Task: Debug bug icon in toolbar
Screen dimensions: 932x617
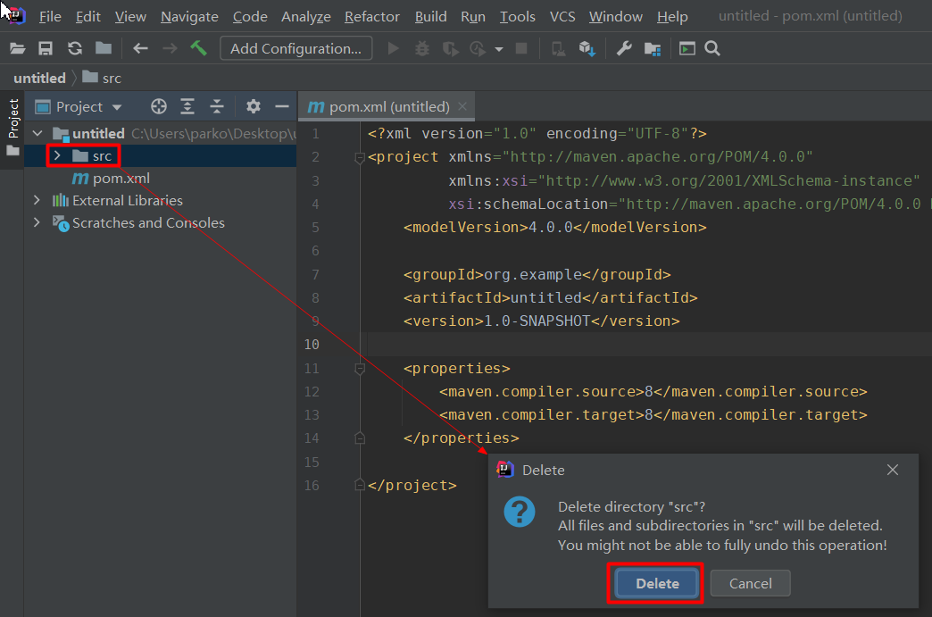Action: click(422, 49)
